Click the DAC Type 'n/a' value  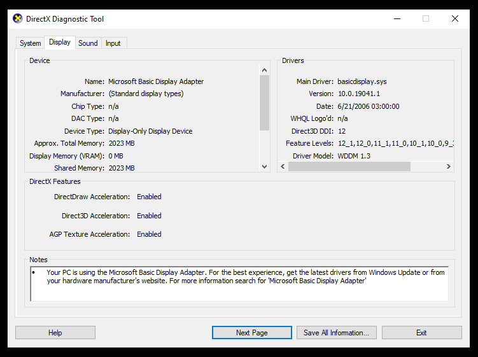point(113,118)
